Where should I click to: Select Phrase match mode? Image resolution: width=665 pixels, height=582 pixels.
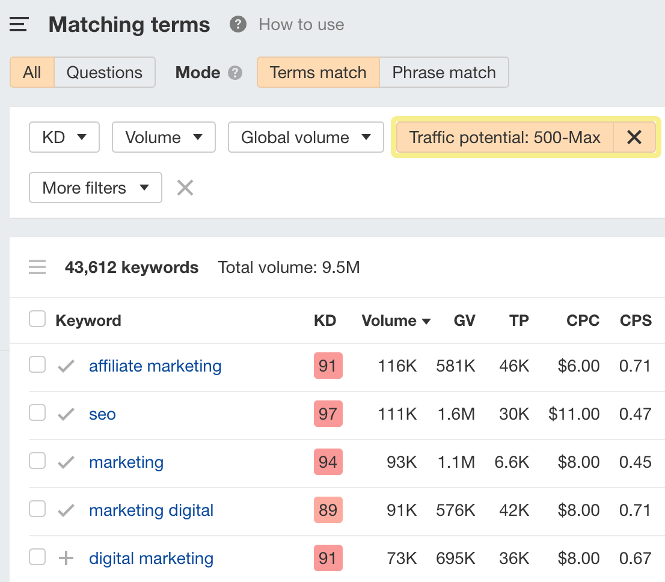point(444,72)
